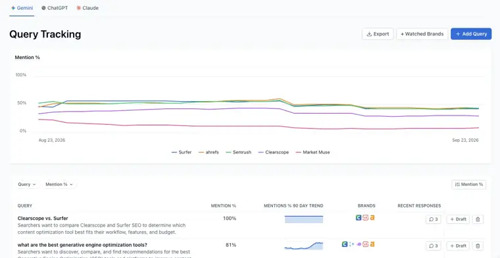Image resolution: width=500 pixels, height=258 pixels.
Task: Click the Export button
Action: pyautogui.click(x=378, y=34)
